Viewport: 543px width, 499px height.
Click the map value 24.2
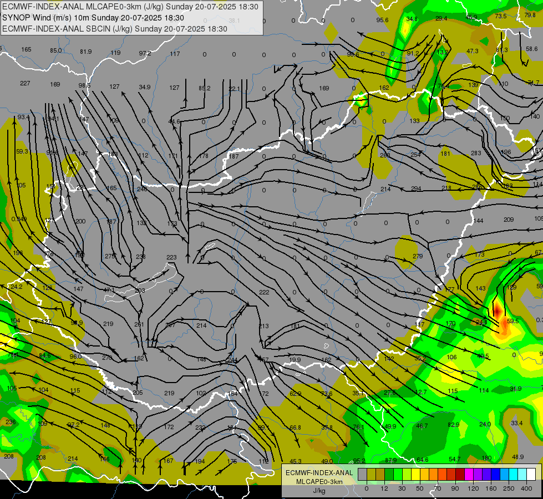(16, 287)
